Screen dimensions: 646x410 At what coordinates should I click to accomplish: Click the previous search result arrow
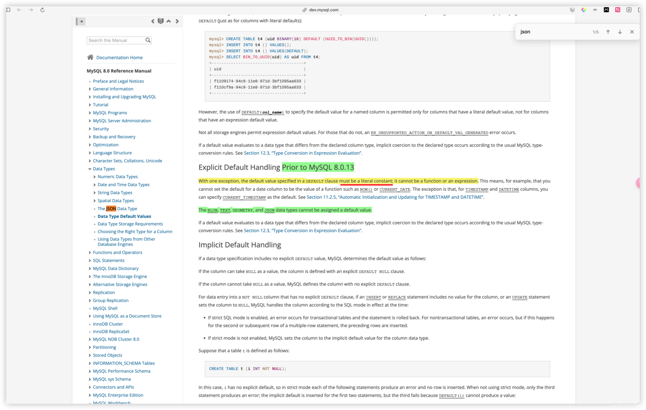click(x=608, y=32)
